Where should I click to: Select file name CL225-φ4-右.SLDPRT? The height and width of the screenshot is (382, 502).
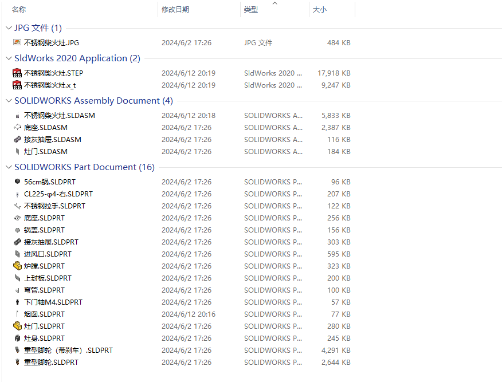[58, 194]
